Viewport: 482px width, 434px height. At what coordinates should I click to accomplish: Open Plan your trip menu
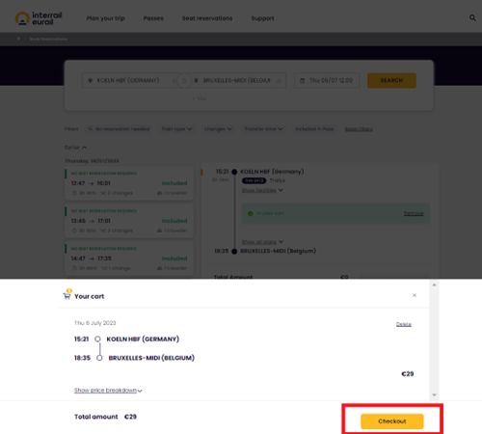[106, 18]
